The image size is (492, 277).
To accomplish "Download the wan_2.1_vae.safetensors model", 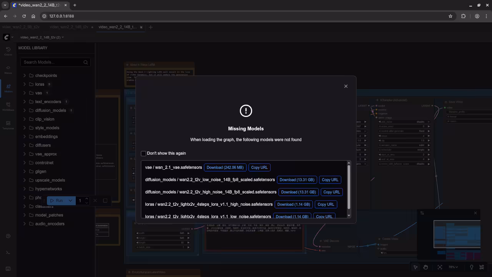I will pos(225,167).
